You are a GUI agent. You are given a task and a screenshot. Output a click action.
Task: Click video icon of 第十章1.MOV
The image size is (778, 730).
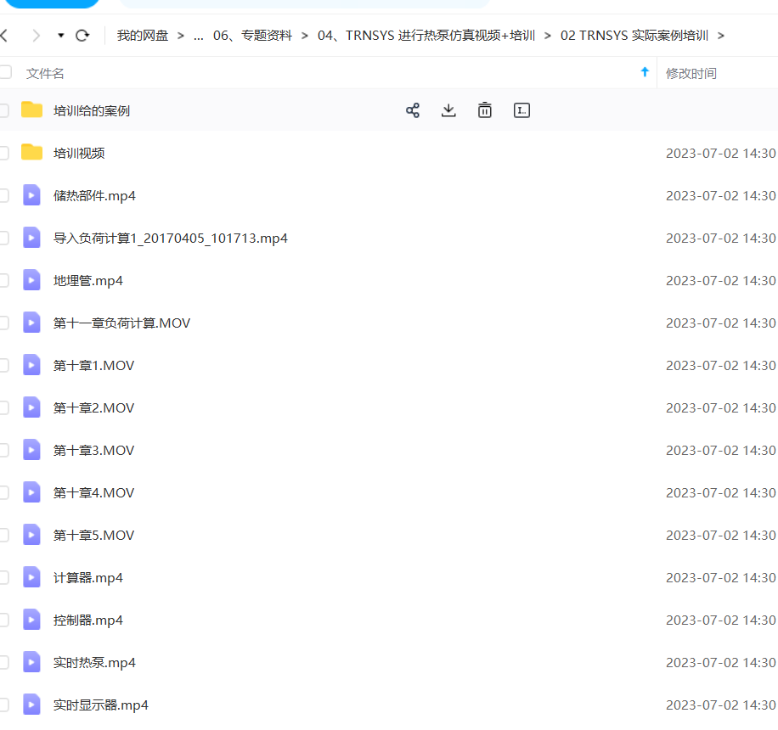click(31, 365)
